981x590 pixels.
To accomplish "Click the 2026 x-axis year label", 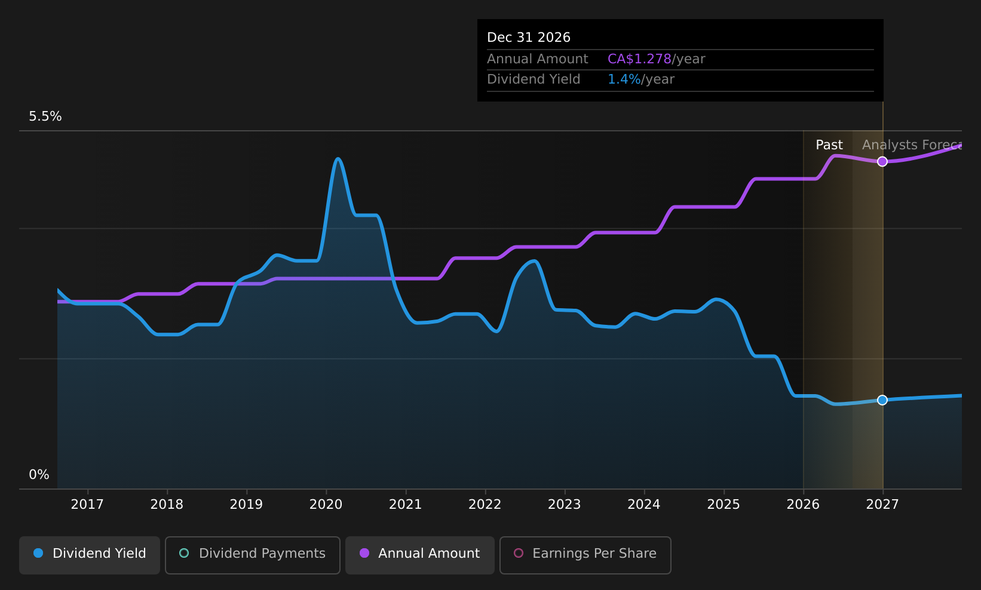I will click(803, 505).
